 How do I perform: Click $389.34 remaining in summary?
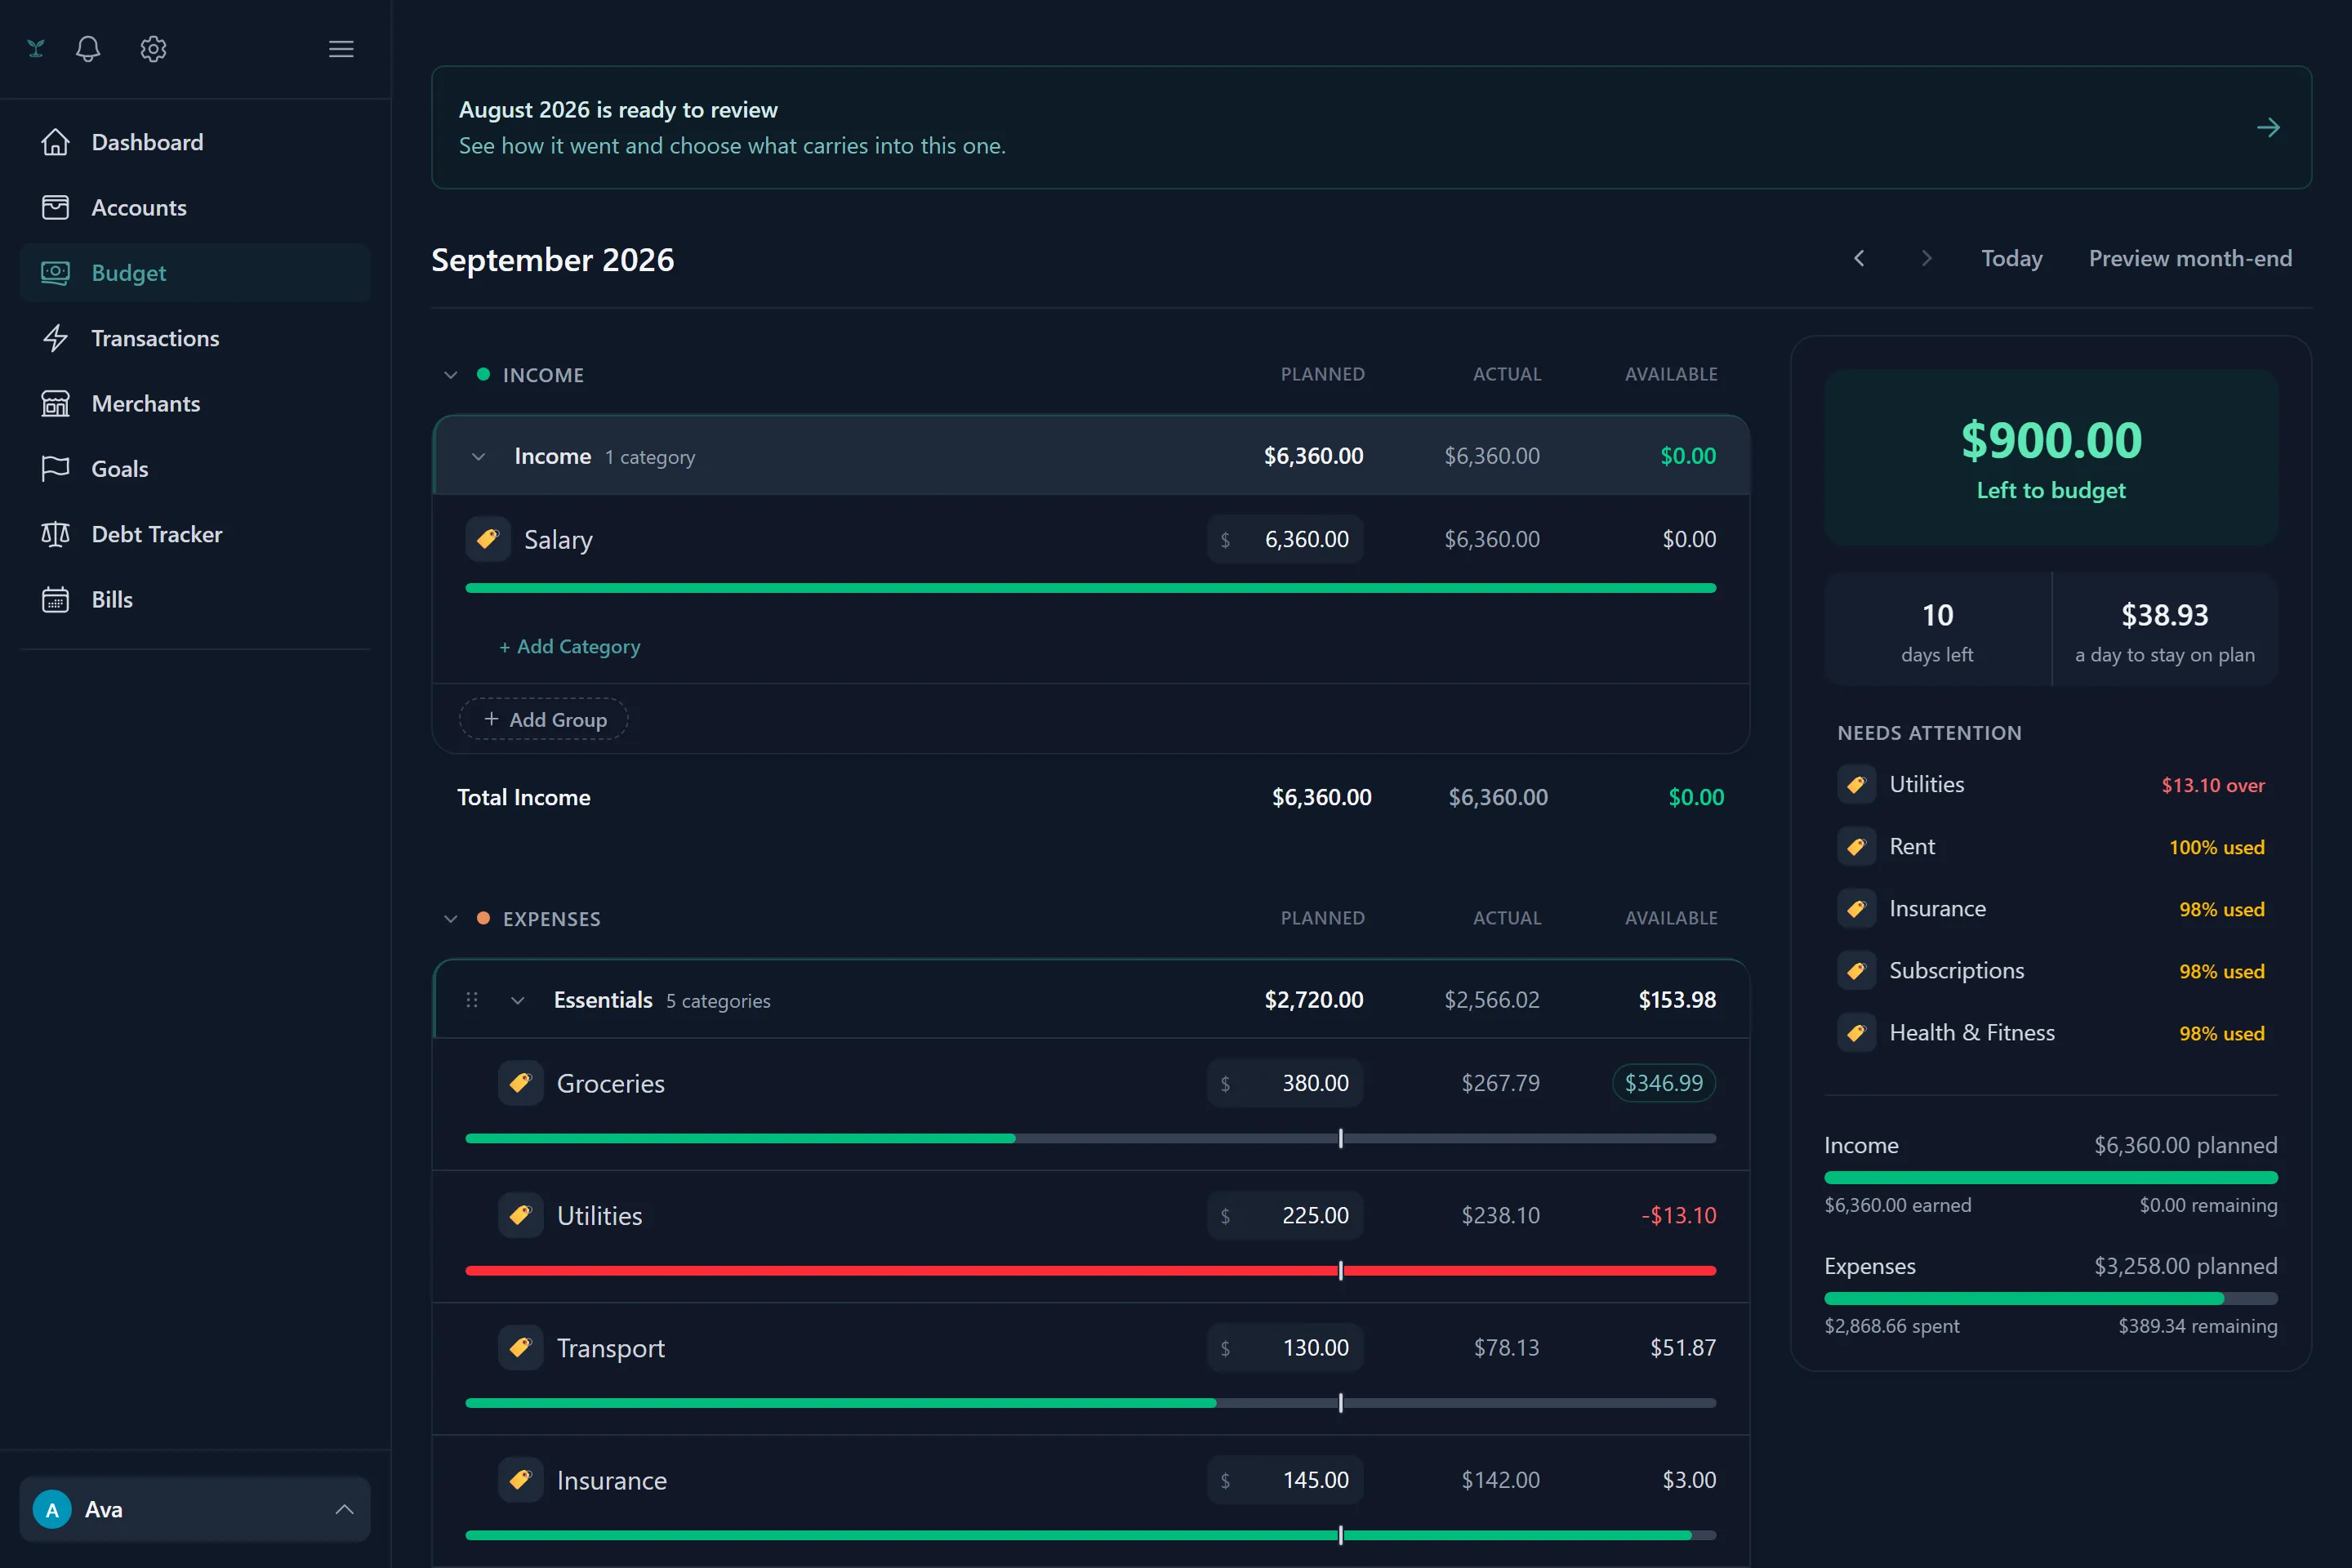(2197, 1326)
